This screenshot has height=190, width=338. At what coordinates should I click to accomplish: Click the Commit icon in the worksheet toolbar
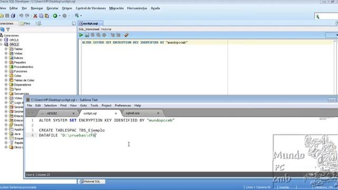[93, 35]
